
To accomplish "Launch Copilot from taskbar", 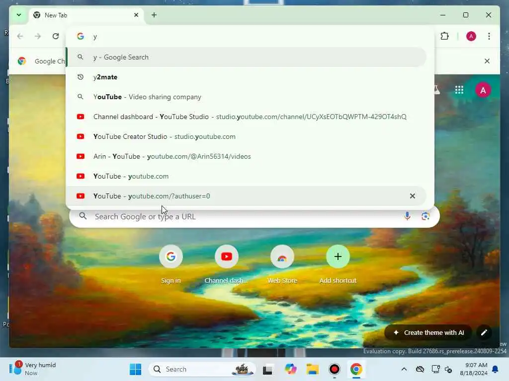I will [x=290, y=369].
